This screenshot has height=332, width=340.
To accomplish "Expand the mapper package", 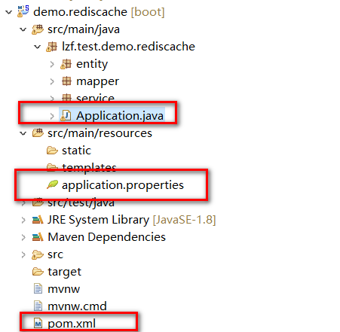I will point(52,81).
